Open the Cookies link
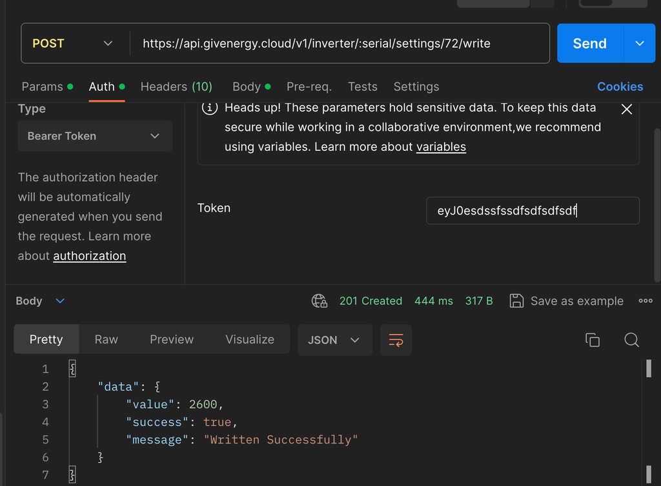 click(620, 86)
